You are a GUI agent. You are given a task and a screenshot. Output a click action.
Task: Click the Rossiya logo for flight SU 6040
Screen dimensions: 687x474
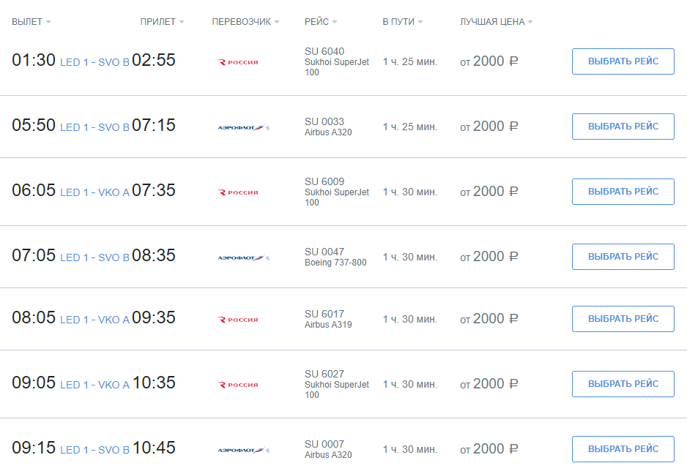[x=238, y=62]
